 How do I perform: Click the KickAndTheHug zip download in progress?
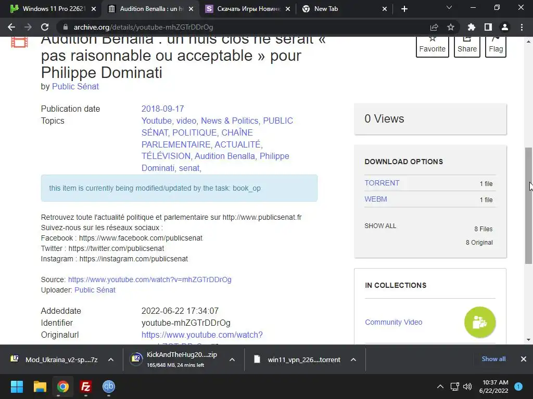177,360
